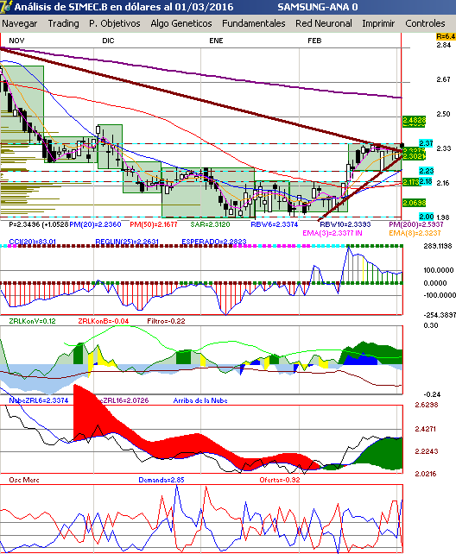Click the PM(20)=2.2360 indicator label
The height and width of the screenshot is (554, 456).
tap(95, 224)
